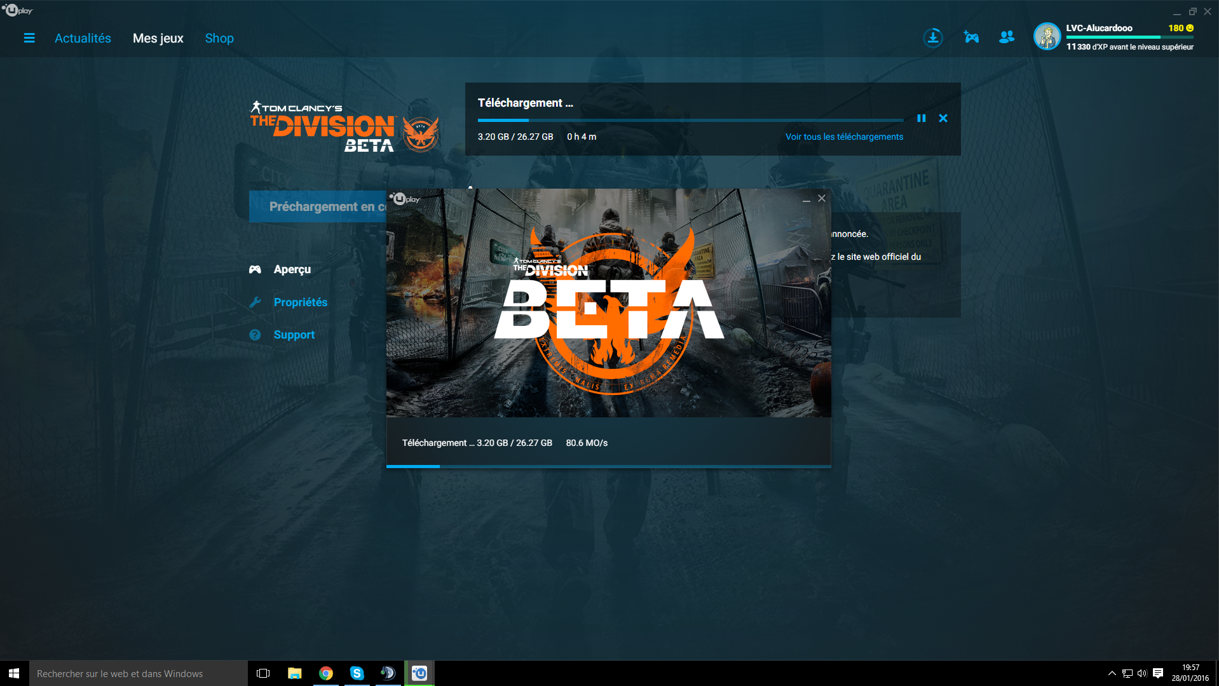1219x686 pixels.
Task: Cancel the download with the X icon
Action: coord(943,118)
